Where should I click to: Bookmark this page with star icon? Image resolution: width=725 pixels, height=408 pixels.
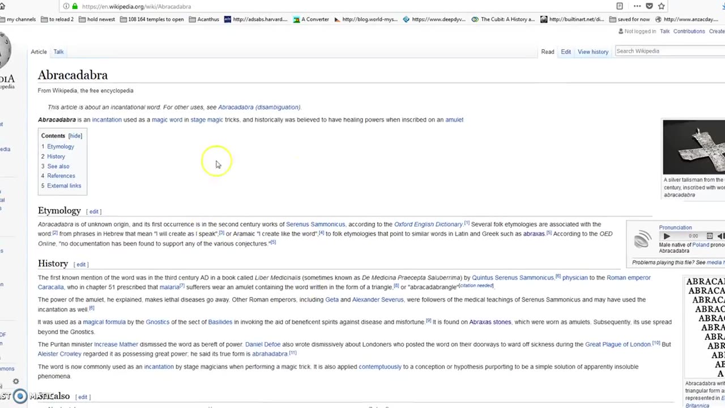click(x=661, y=6)
